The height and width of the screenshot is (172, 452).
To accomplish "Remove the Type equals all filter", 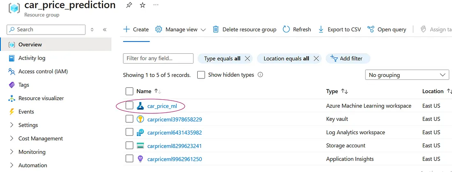I will pos(247,58).
